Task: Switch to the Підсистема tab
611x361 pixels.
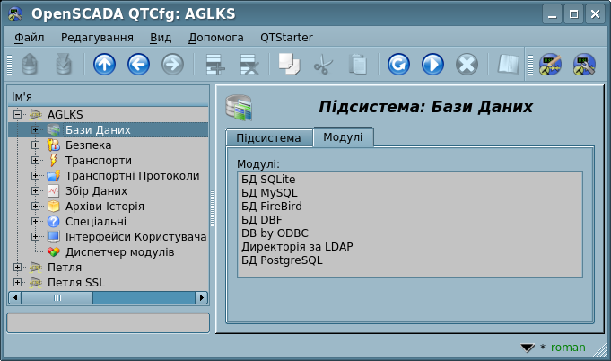Action: tap(267, 137)
